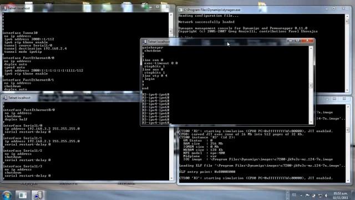Screen dimensions: 355x200
Task: Click 'interface Serial1/2' line in bottom-left Telnet
Action: tap(22, 151)
